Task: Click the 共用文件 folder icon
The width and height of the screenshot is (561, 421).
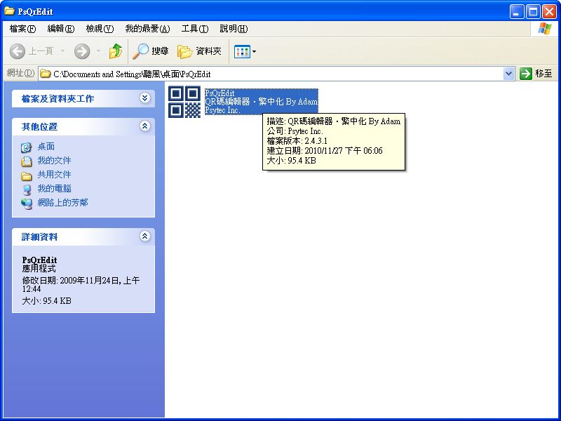Action: click(27, 176)
